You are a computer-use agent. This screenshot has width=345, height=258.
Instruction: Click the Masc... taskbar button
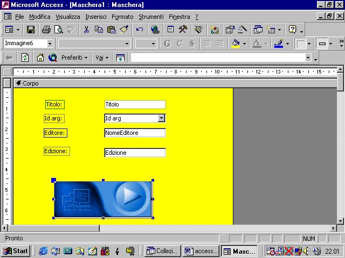(239, 251)
